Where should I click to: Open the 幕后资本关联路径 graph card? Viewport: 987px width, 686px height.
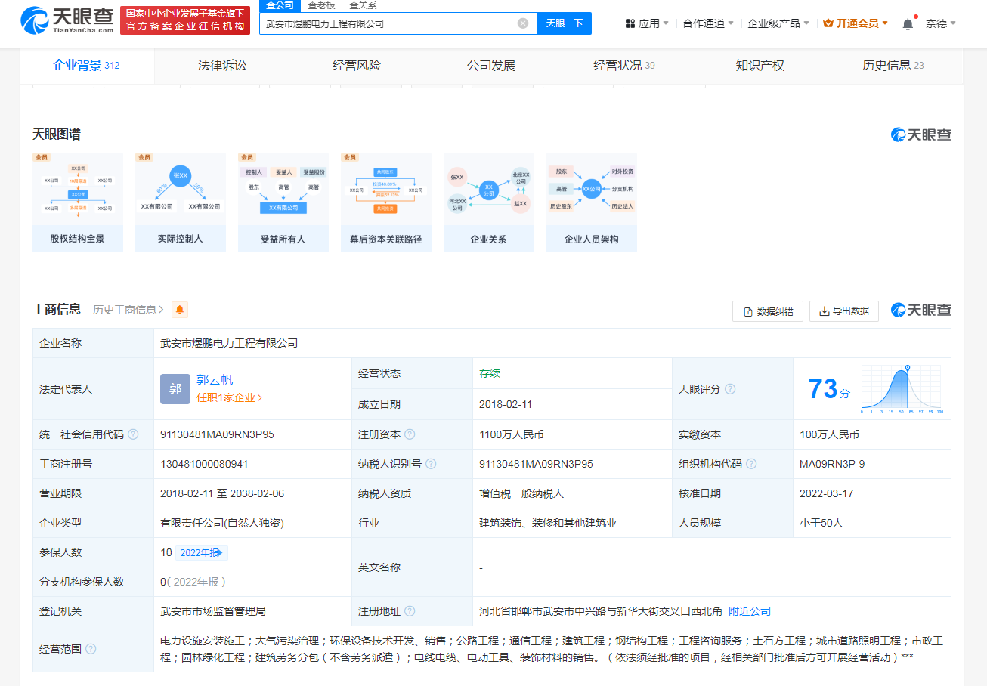coord(386,202)
